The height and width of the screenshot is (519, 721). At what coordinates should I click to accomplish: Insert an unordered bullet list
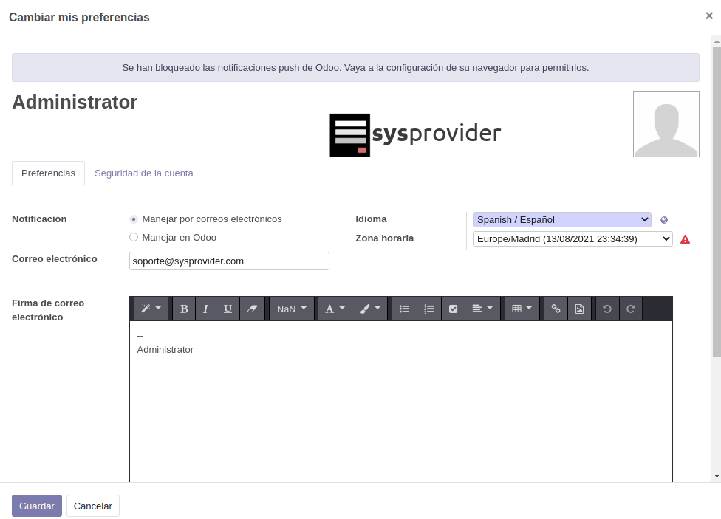click(404, 309)
